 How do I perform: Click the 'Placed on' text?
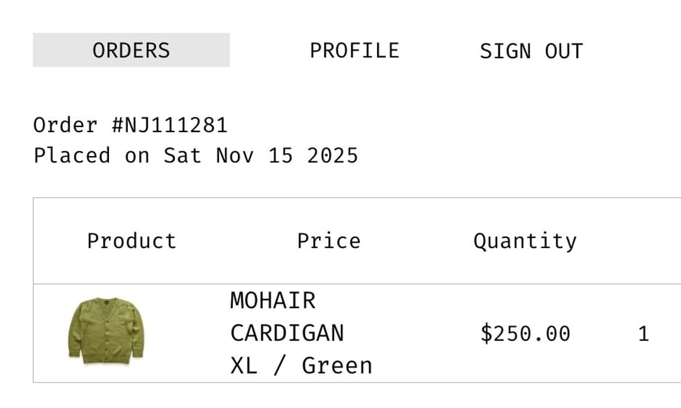(91, 156)
